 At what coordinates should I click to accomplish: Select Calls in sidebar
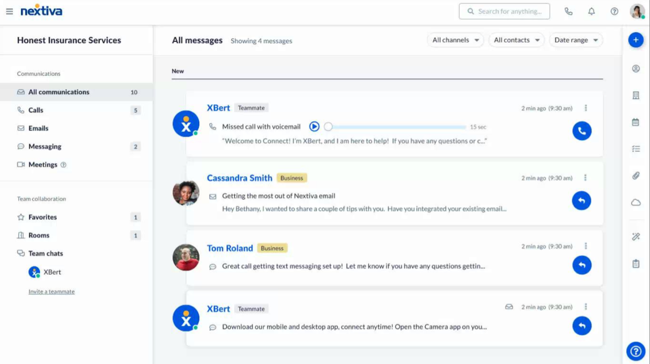pos(77,110)
